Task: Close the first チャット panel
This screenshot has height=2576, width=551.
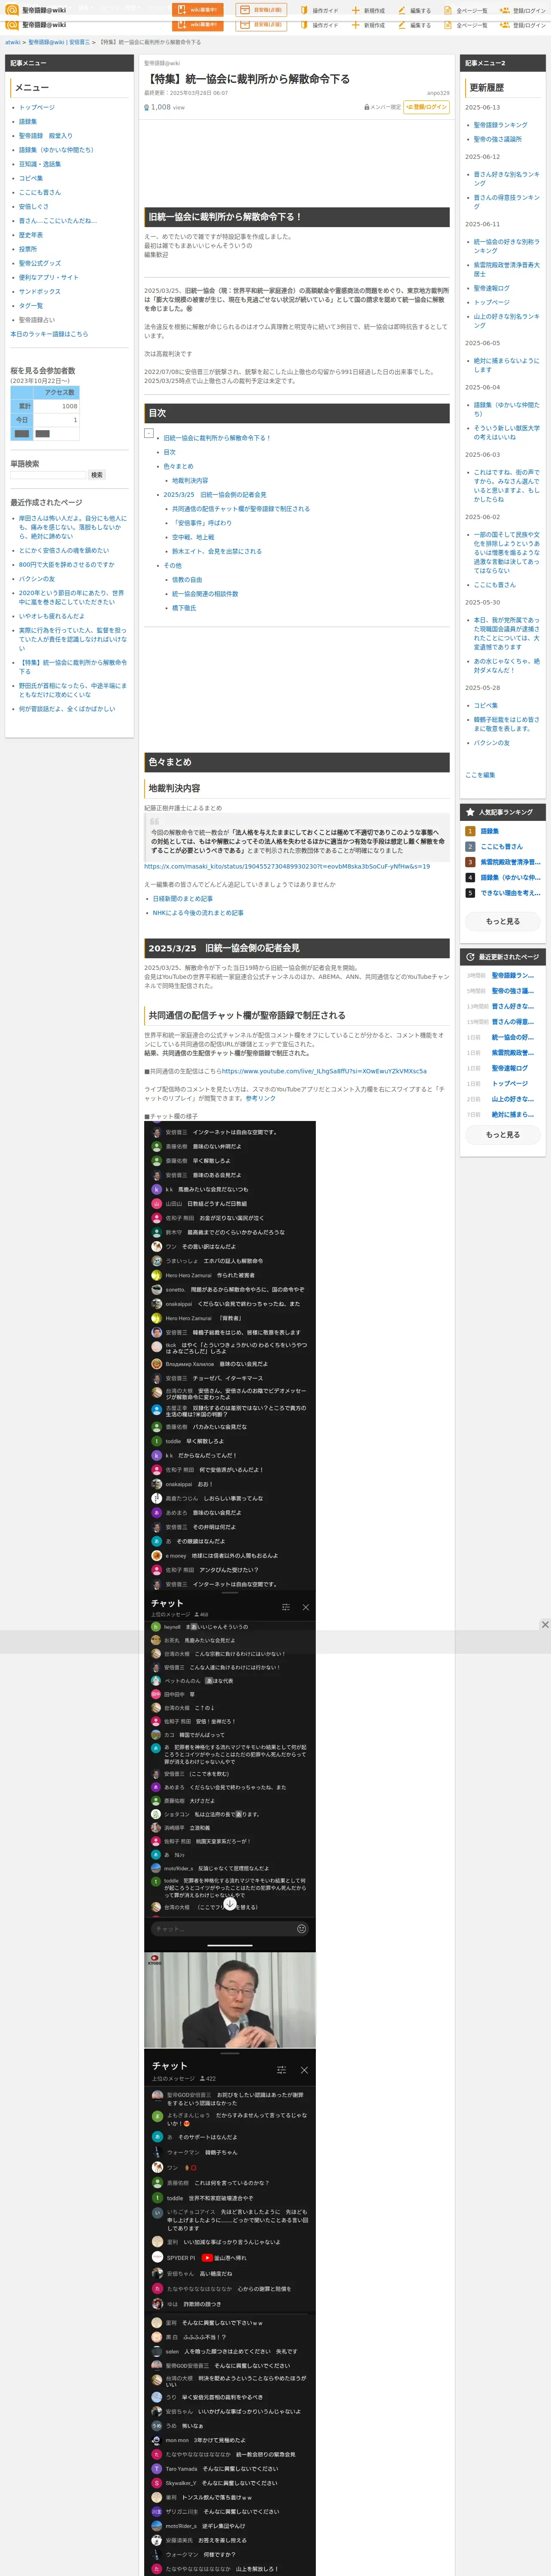Action: click(305, 1607)
